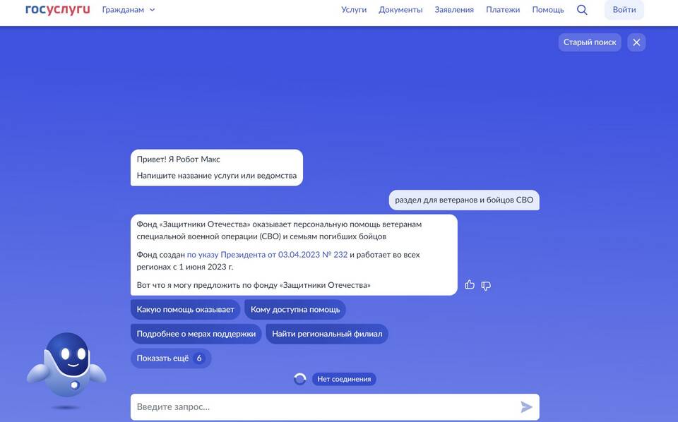Switch to Старый поиск
This screenshot has height=422, width=678.
(590, 42)
